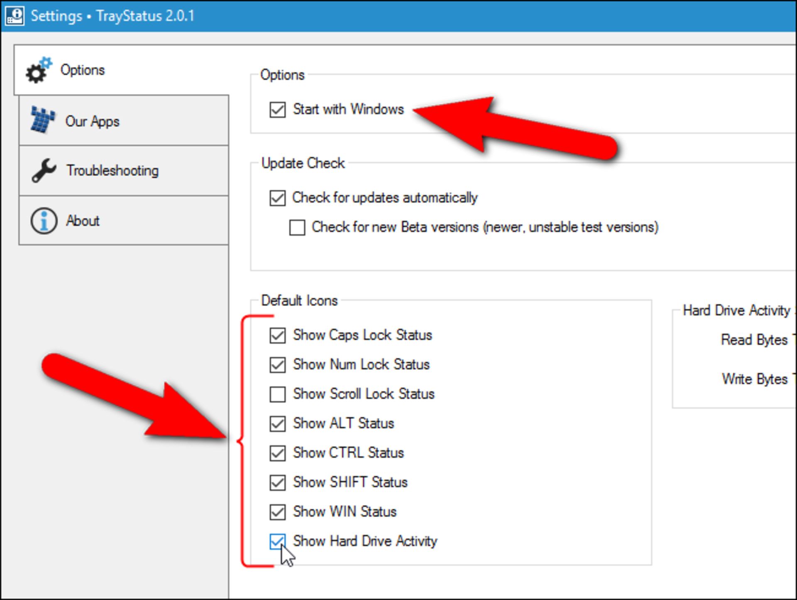Disable Show WIN Status
This screenshot has width=797, height=600.
[277, 512]
